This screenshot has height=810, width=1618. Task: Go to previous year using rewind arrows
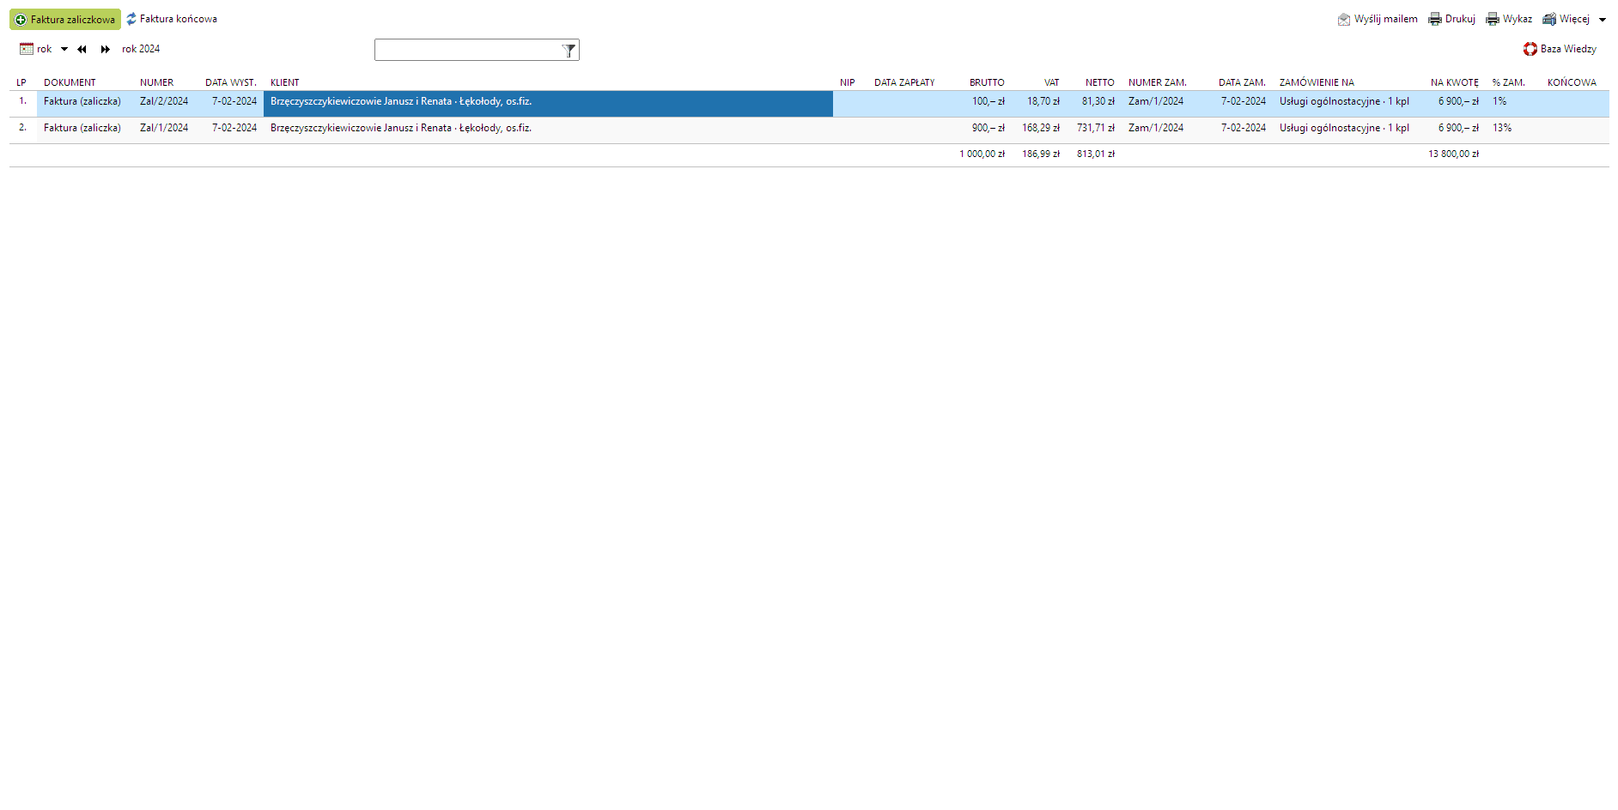82,50
